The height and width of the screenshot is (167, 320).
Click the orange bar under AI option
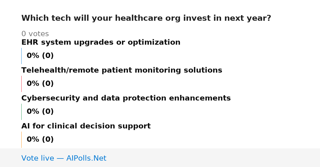click(21, 140)
